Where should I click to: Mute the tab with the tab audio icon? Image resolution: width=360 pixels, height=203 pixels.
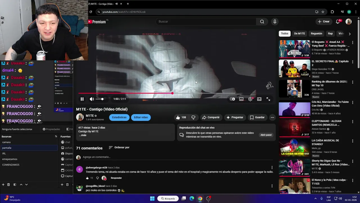[116, 4]
